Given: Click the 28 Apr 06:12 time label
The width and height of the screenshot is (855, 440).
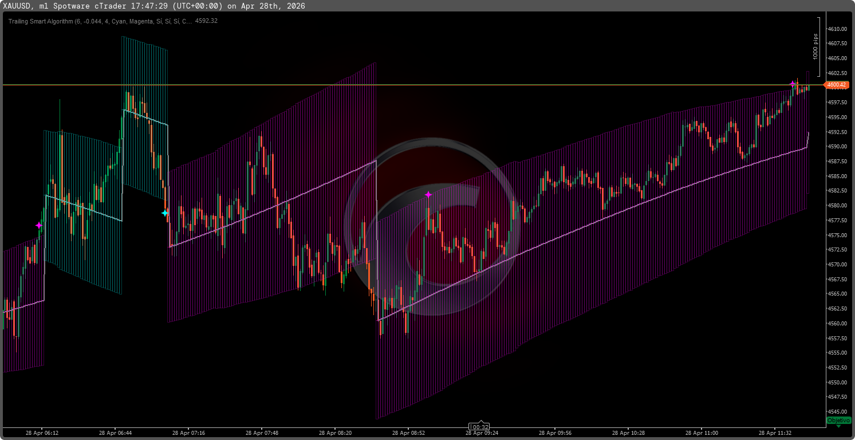Looking at the screenshot, I should point(42,433).
